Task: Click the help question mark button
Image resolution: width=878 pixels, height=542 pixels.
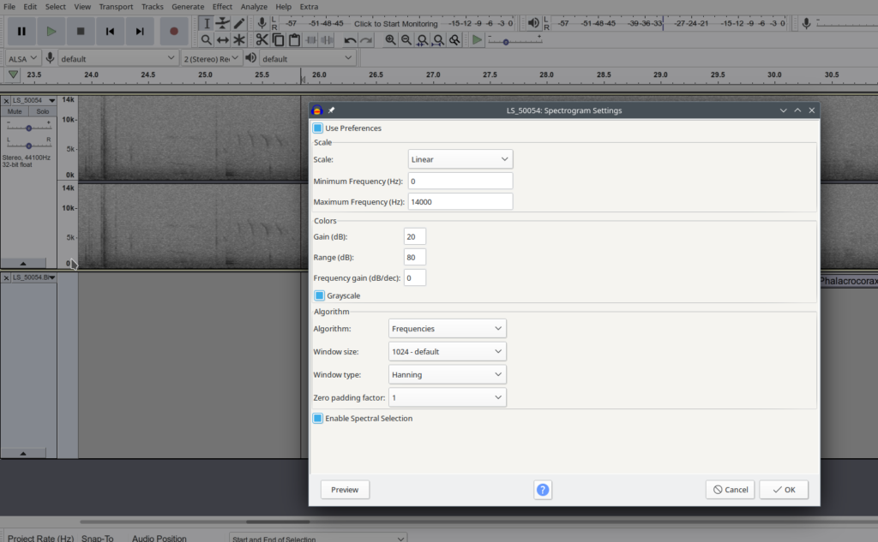Action: [x=543, y=490]
